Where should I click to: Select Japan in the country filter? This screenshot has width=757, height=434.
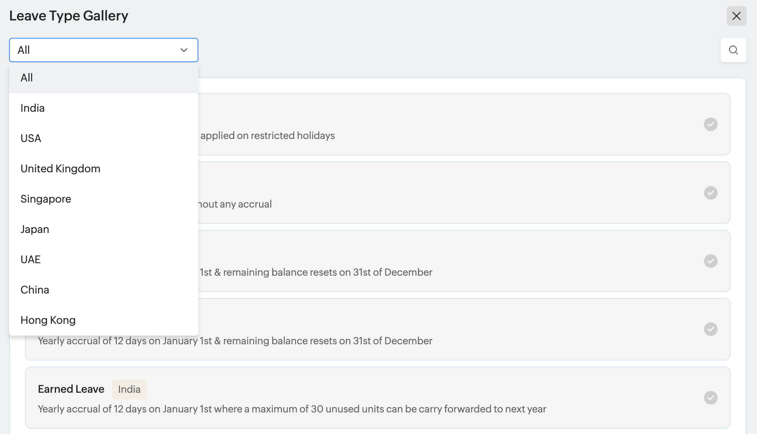pyautogui.click(x=35, y=229)
